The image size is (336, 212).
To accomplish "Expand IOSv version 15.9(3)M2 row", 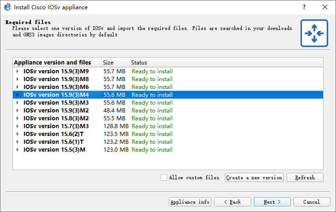I will (x=18, y=111).
